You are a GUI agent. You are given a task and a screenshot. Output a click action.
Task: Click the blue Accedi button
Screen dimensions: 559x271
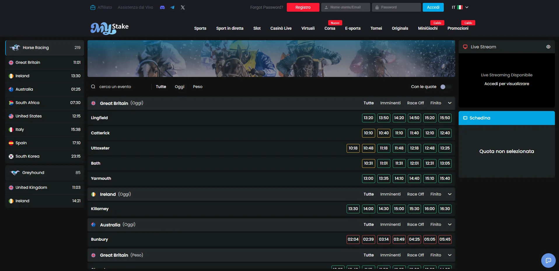pyautogui.click(x=433, y=7)
